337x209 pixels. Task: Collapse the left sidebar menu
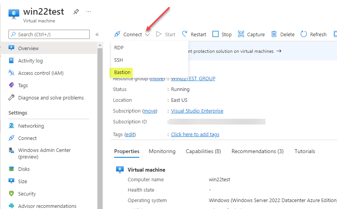coord(97,34)
